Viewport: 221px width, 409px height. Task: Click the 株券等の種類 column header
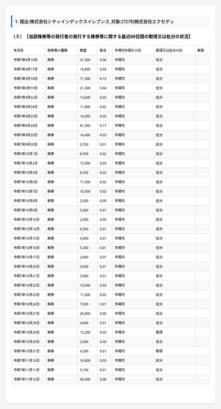point(58,50)
